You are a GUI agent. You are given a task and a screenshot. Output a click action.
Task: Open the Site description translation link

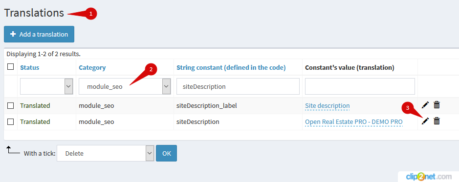pyautogui.click(x=328, y=106)
